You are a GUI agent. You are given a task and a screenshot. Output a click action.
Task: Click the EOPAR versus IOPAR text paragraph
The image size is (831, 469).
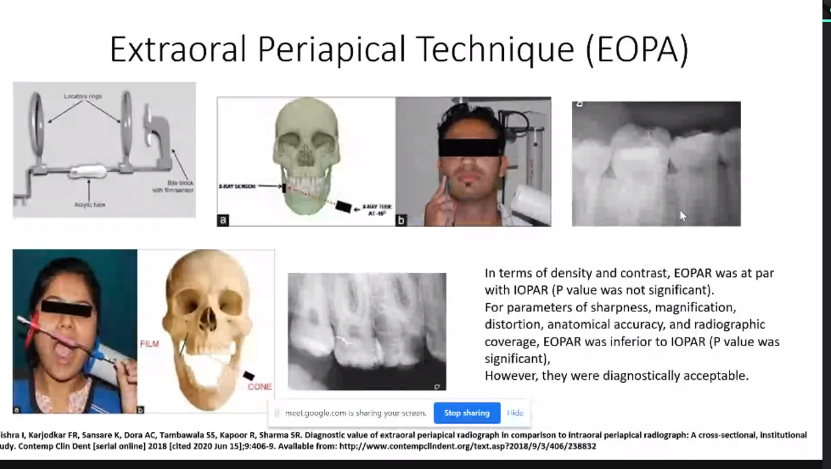631,324
